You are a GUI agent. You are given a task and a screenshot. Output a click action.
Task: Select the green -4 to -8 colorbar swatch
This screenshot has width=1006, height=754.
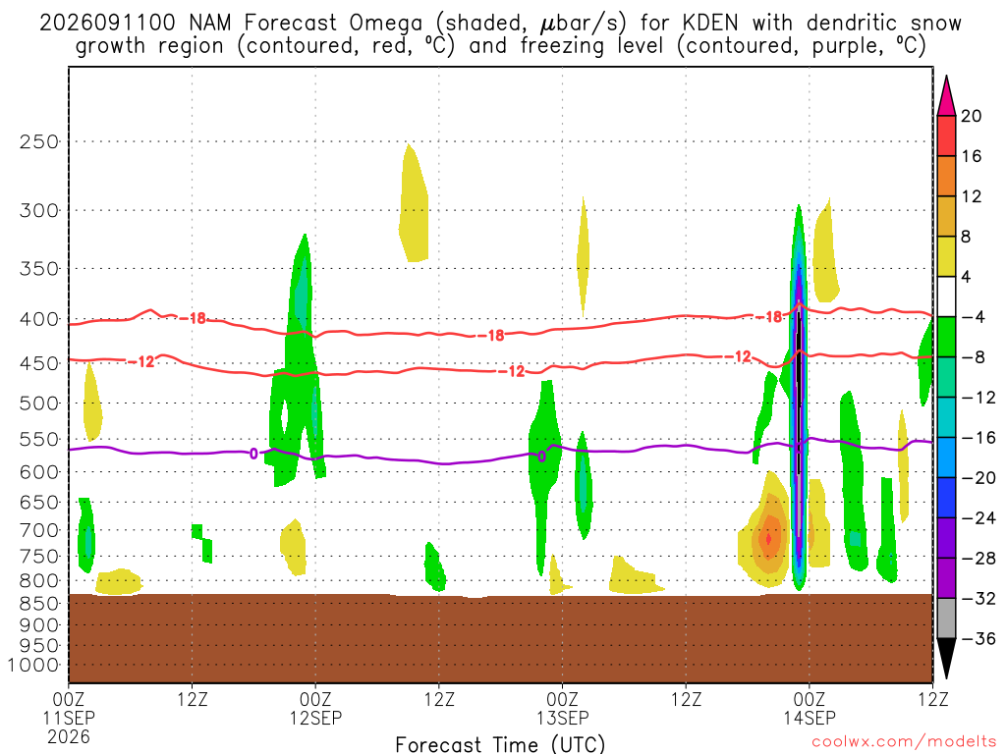click(x=946, y=338)
